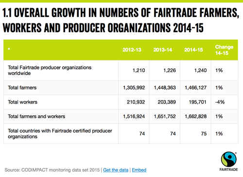This screenshot has width=243, height=177.
Task: Click the asterisk in the header row
Action: [9, 49]
